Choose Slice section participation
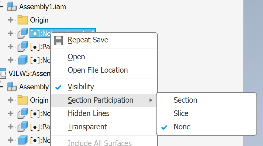Viewport: 263px width, 146px height. (x=181, y=114)
